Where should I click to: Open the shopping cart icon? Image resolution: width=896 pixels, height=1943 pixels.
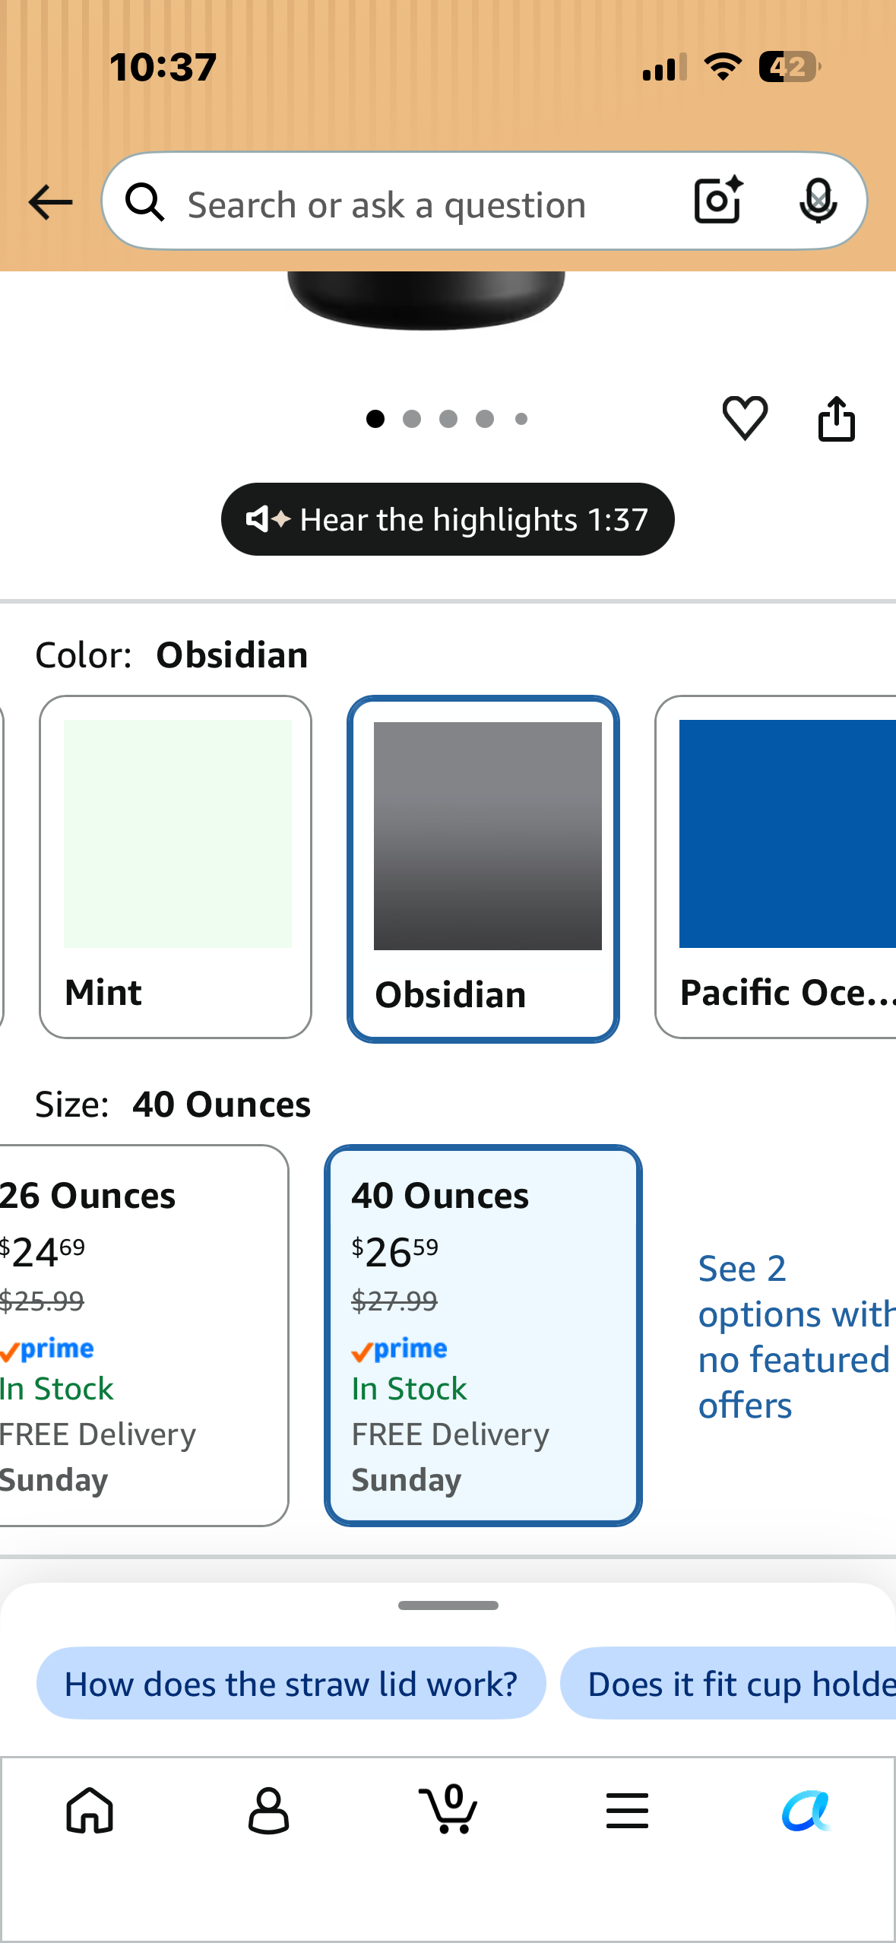click(x=448, y=1808)
